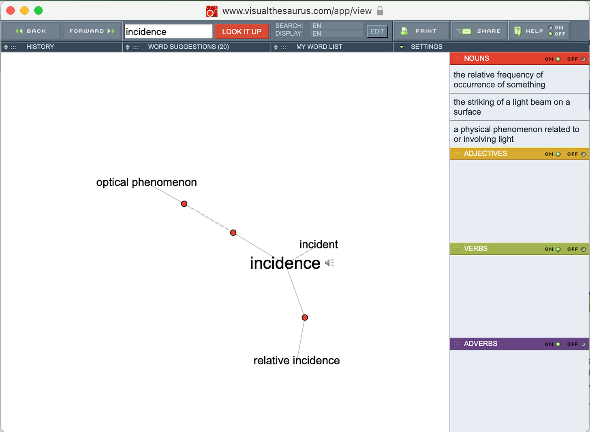Focus the search word input field
This screenshot has height=432, width=590.
pyautogui.click(x=169, y=32)
